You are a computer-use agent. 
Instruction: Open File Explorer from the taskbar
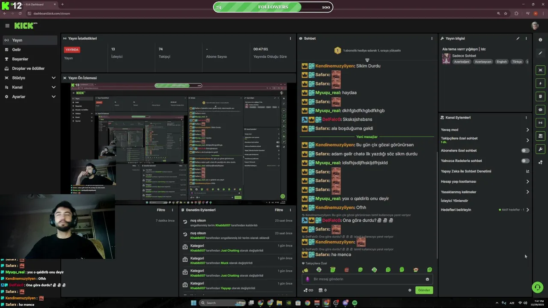point(279,303)
